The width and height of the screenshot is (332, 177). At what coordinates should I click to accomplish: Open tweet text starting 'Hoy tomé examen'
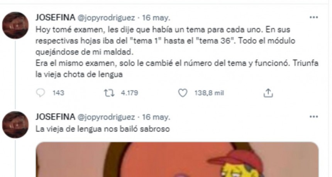click(177, 52)
